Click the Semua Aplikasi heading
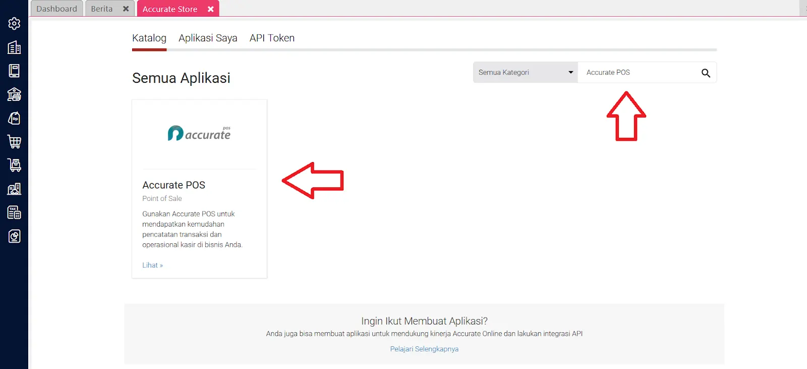 (x=181, y=78)
